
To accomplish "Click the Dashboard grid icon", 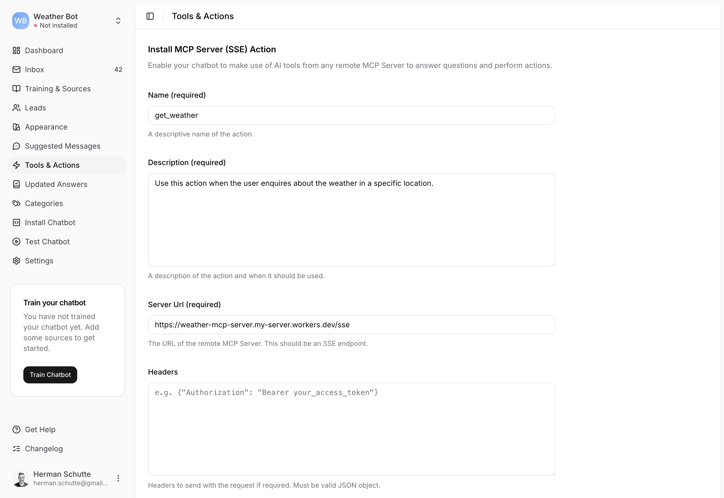I will point(16,50).
